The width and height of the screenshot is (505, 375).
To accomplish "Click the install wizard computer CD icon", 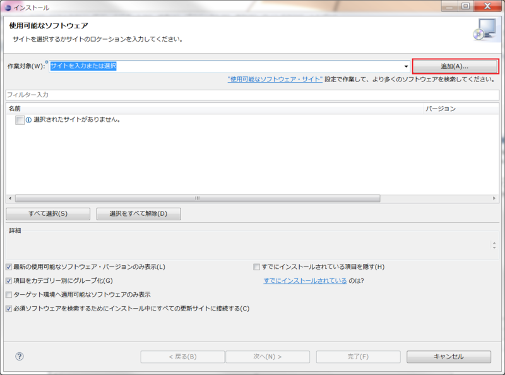I will coord(485,30).
